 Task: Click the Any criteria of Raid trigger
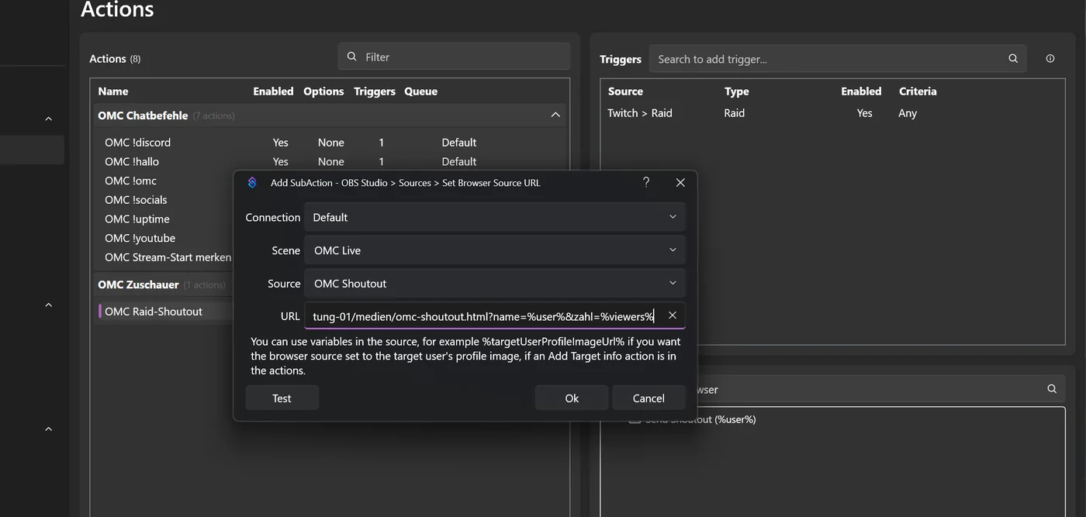(x=908, y=113)
